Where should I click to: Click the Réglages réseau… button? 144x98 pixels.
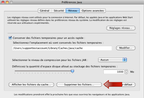coord(121,28)
